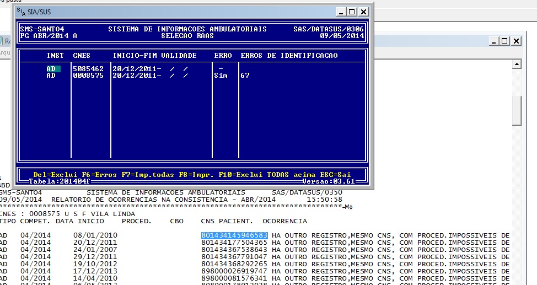This screenshot has width=537, height=285.
Task: Select the AD row for CNES 0008575
Action: click(51, 76)
